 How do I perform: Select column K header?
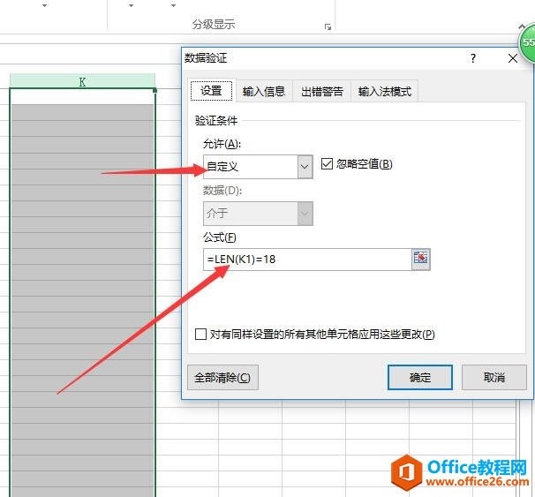82,81
